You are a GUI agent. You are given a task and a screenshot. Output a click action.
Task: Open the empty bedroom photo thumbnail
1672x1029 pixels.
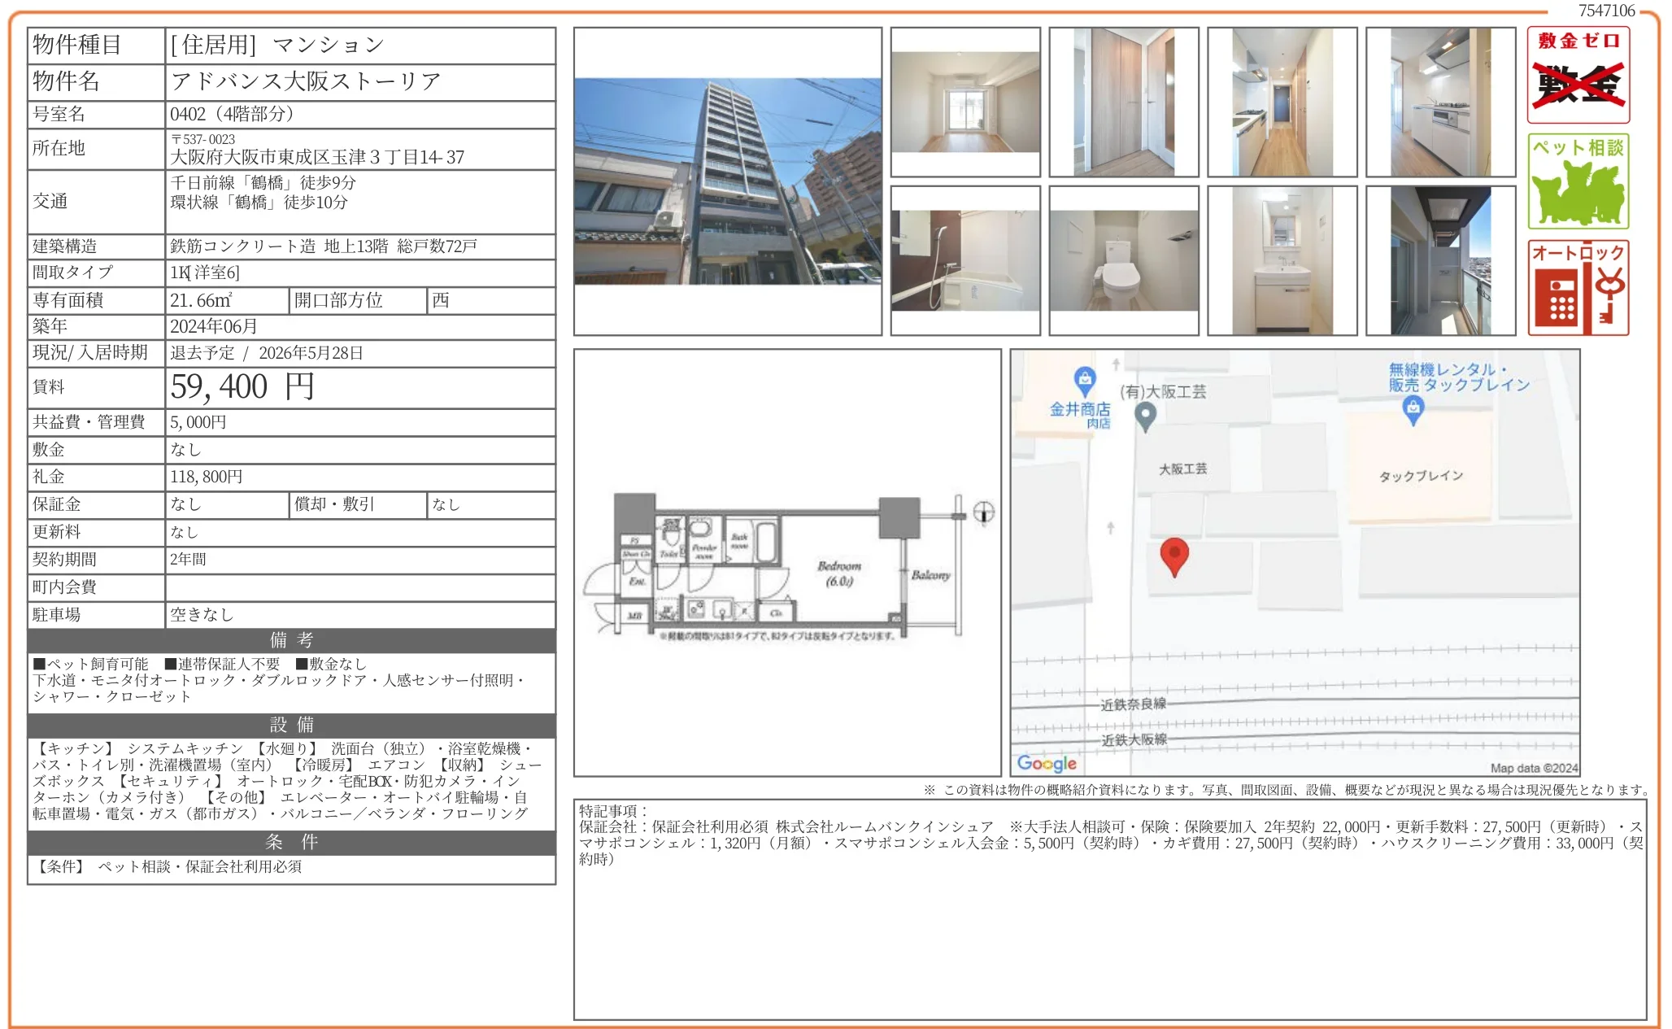click(x=965, y=102)
